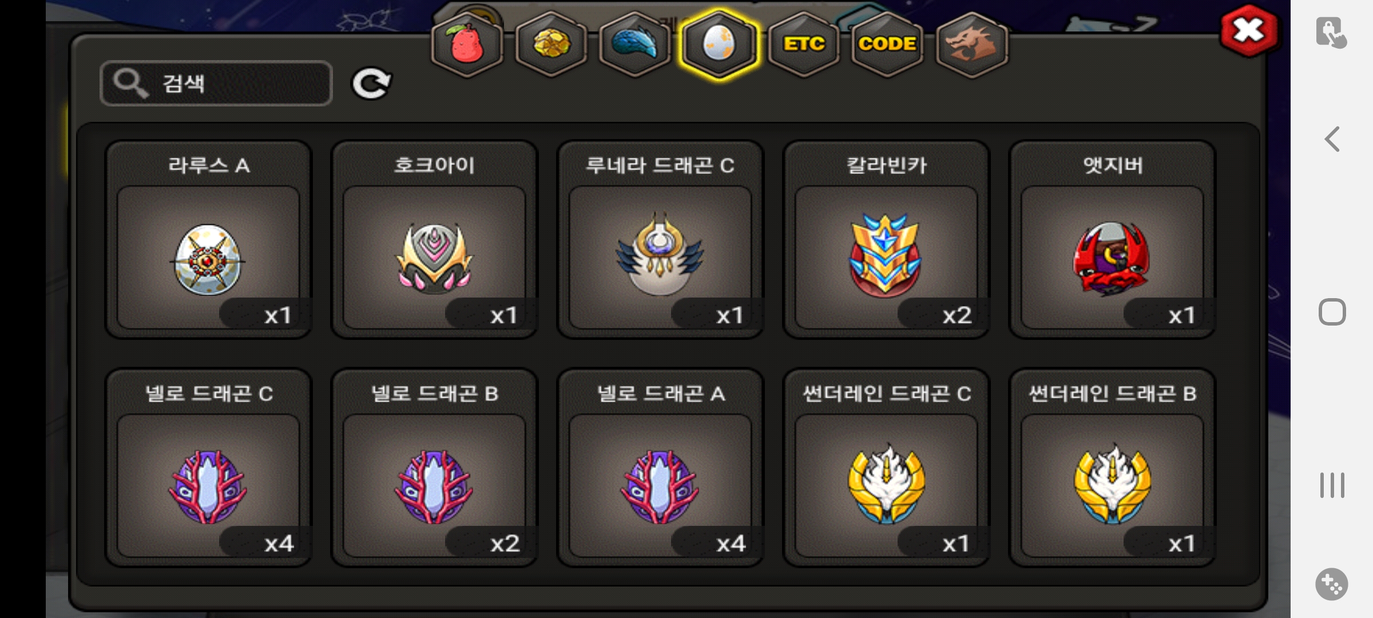Viewport: 1373px width, 618px height.
Task: Switch to the gold nugget tab
Action: [551, 45]
